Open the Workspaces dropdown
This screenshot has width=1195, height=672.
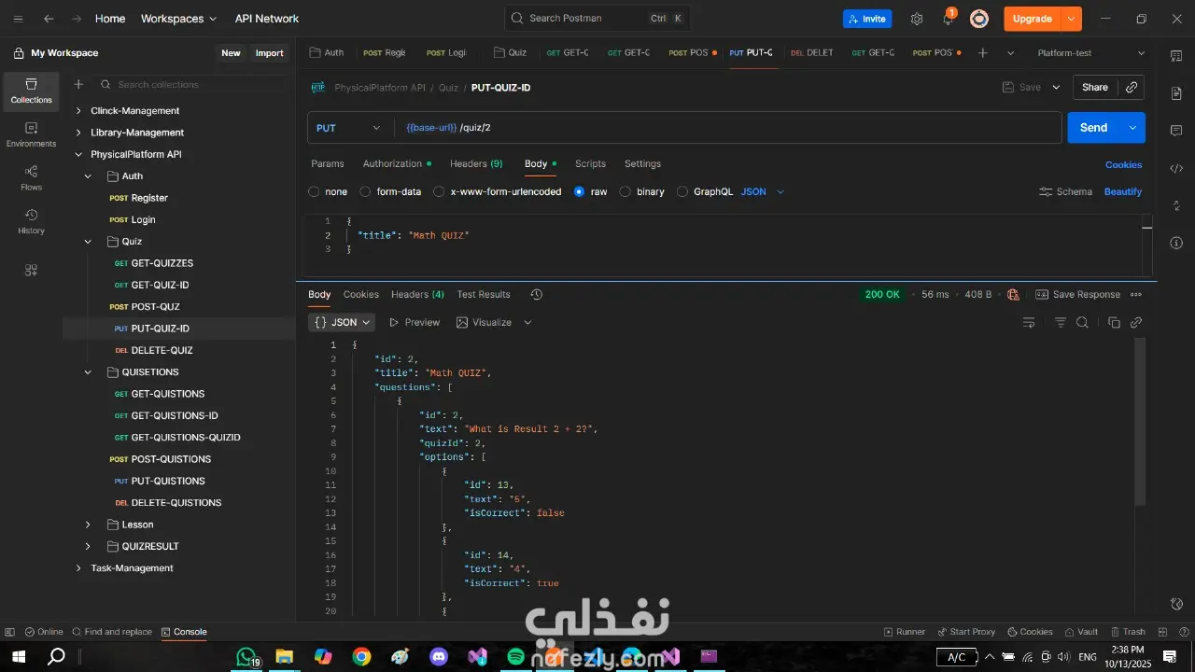178,19
